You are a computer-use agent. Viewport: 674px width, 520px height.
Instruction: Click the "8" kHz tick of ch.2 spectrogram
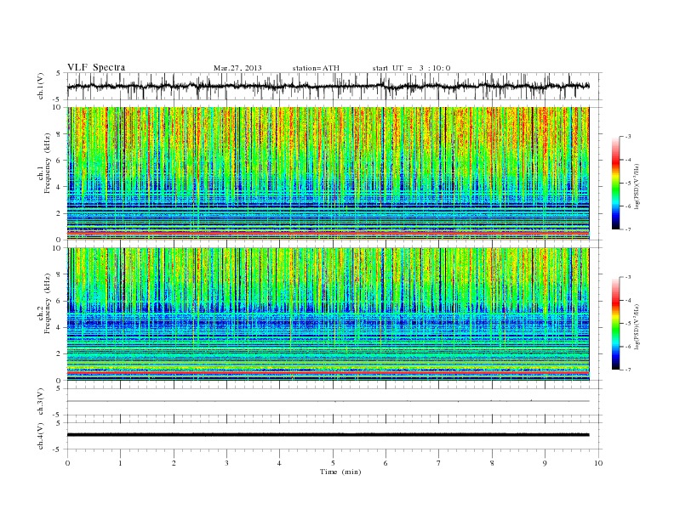click(x=60, y=274)
